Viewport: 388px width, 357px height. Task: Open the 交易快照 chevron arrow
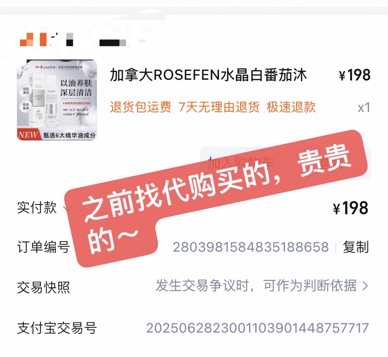point(365,286)
